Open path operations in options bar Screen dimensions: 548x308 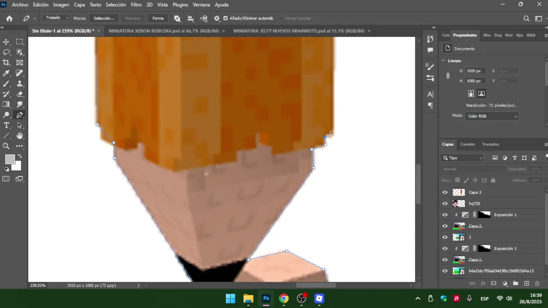[177, 18]
